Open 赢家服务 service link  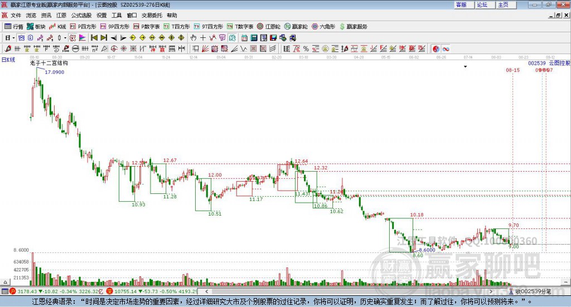point(353,27)
